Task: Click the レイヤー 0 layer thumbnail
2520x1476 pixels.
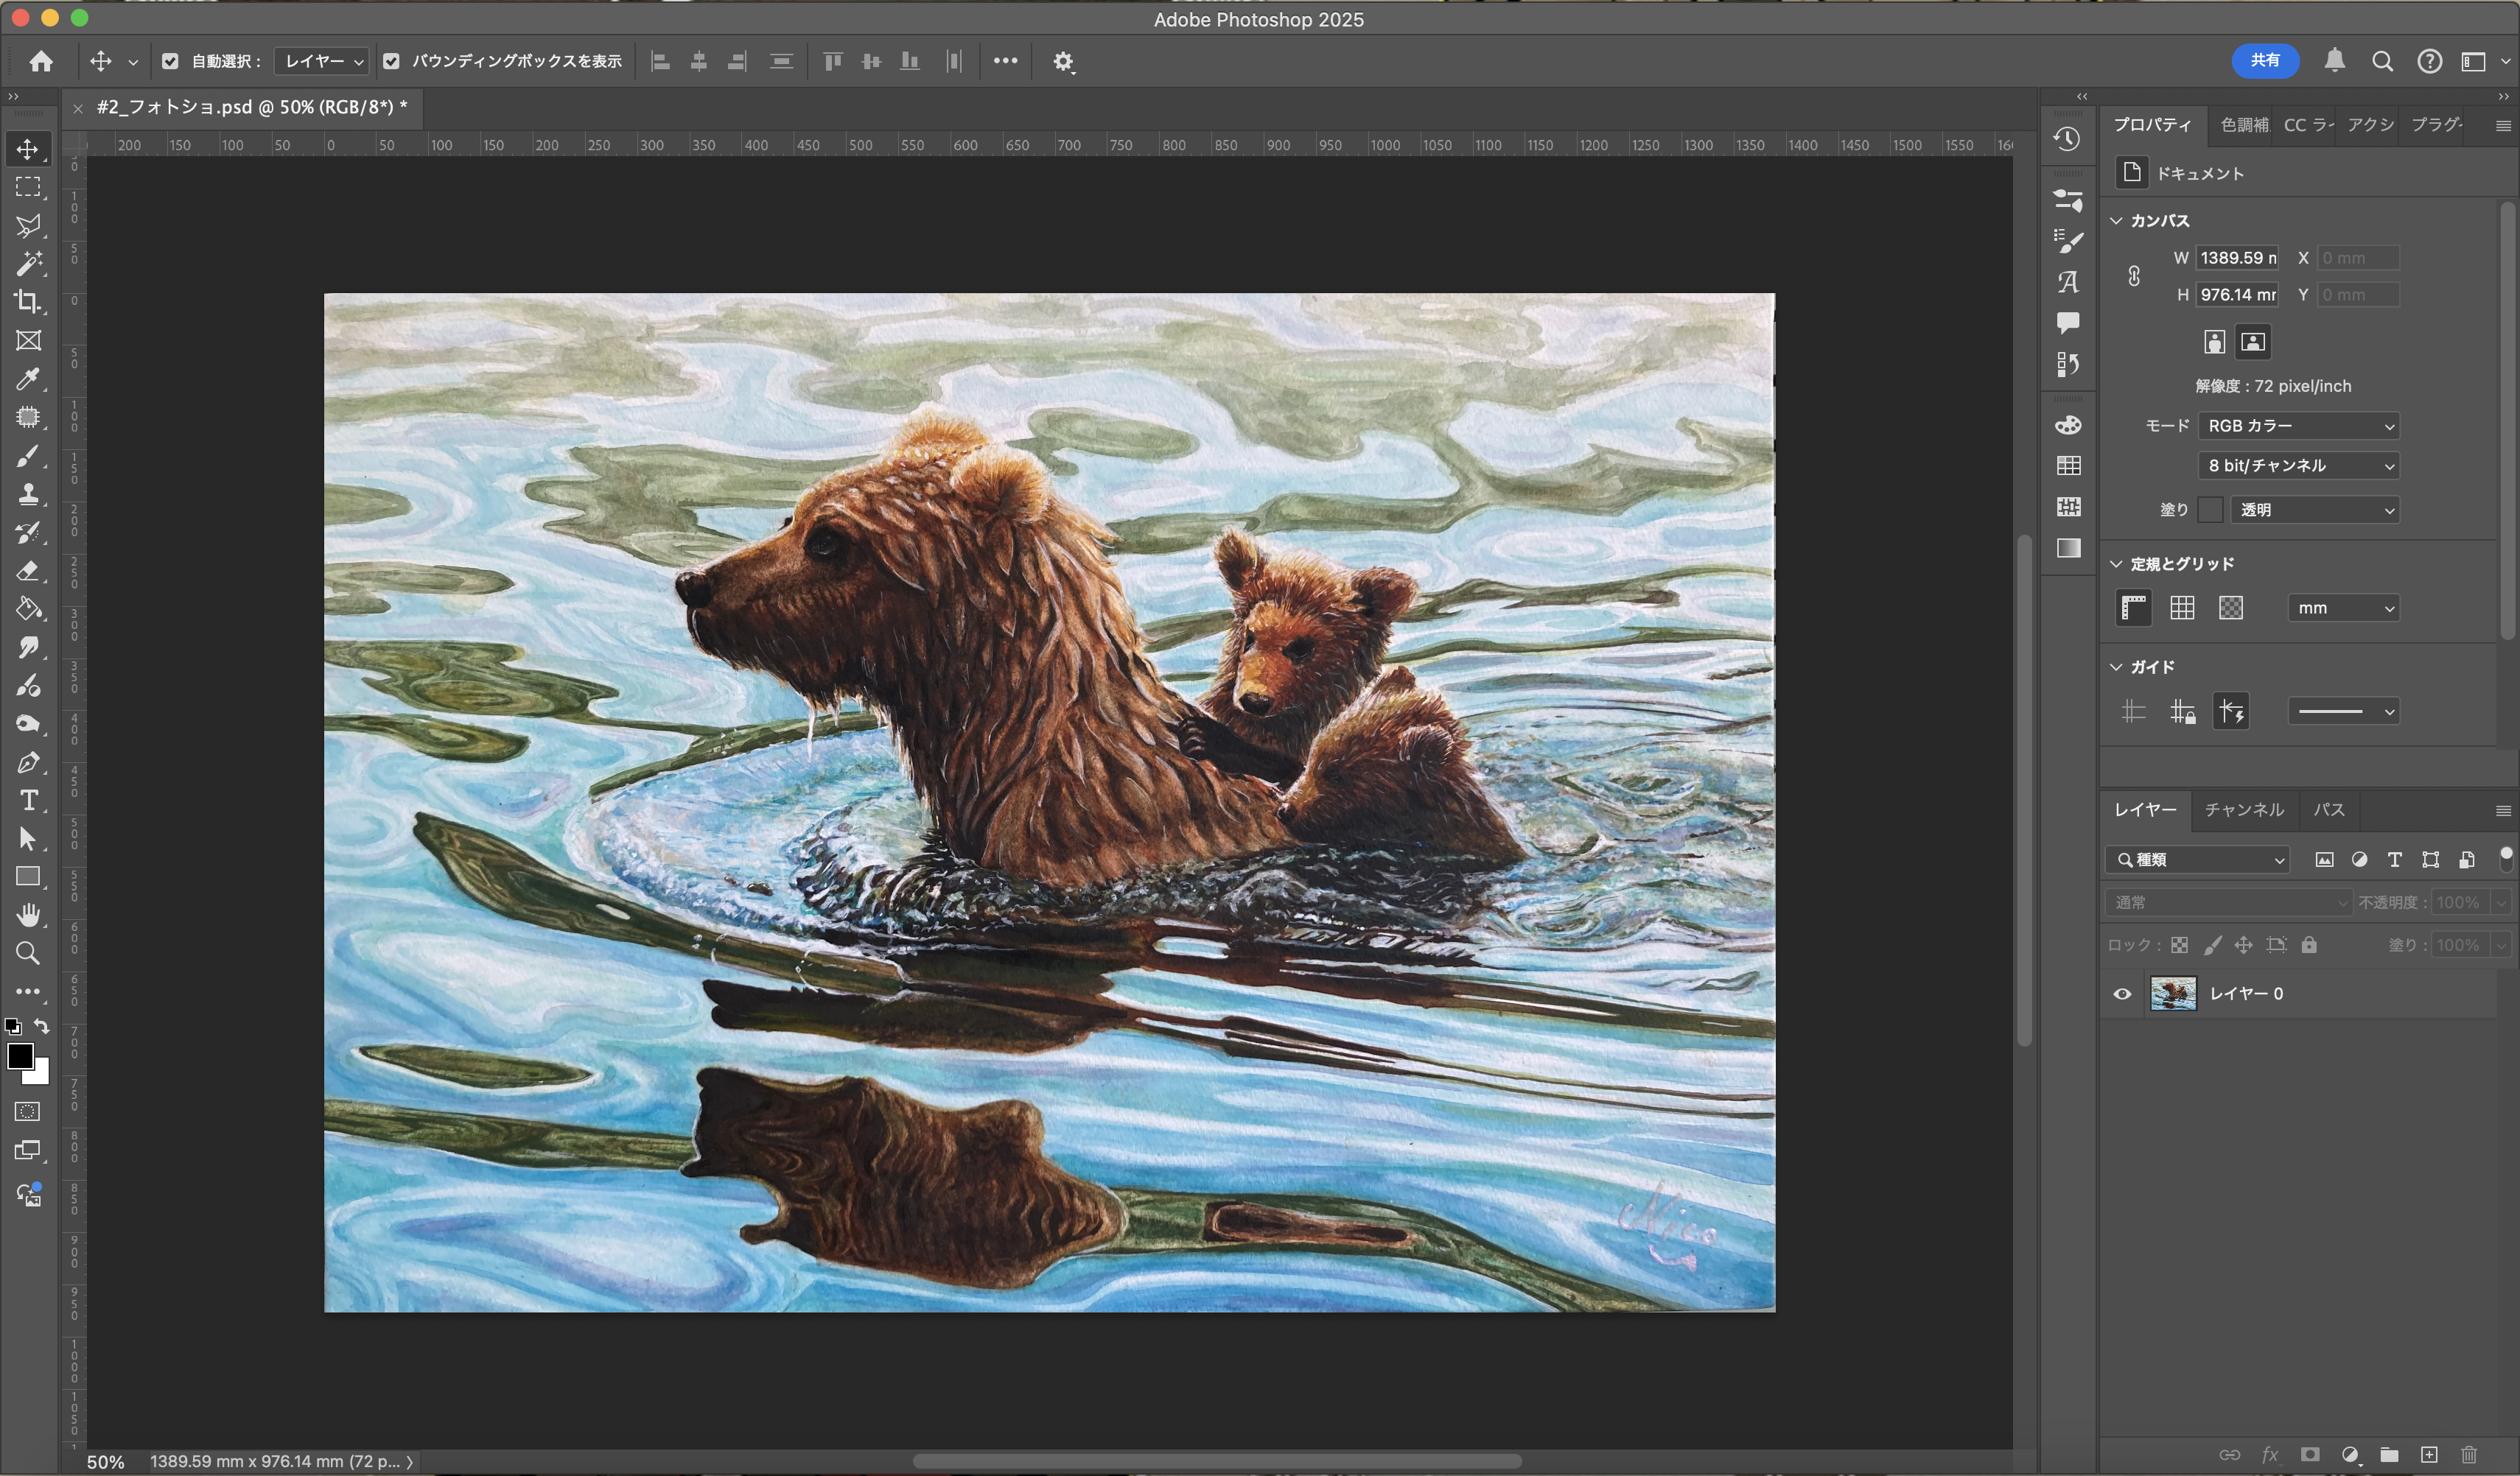Action: 2172,994
